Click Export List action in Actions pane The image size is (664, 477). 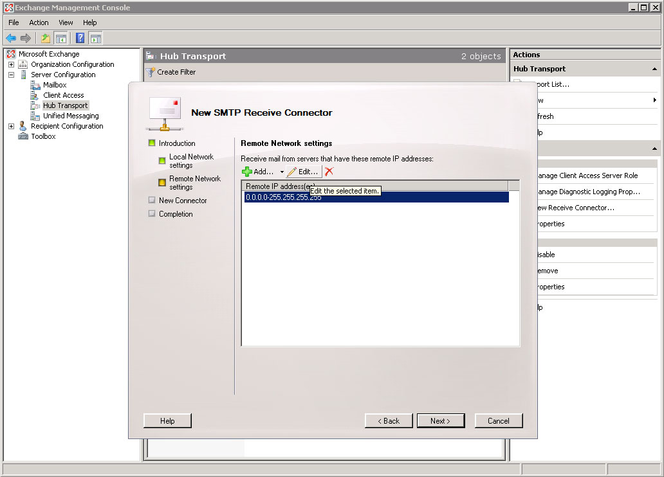553,84
